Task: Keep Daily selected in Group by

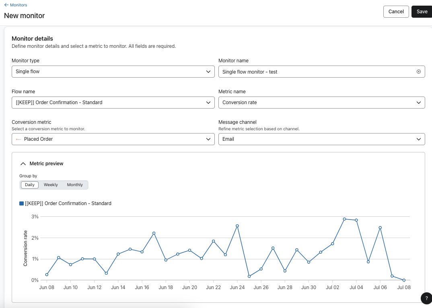Action: tap(29, 185)
